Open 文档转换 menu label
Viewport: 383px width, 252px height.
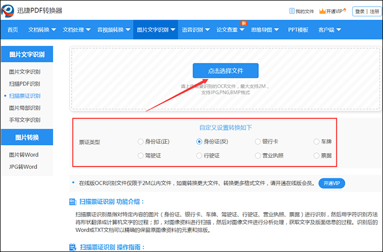tap(39, 30)
